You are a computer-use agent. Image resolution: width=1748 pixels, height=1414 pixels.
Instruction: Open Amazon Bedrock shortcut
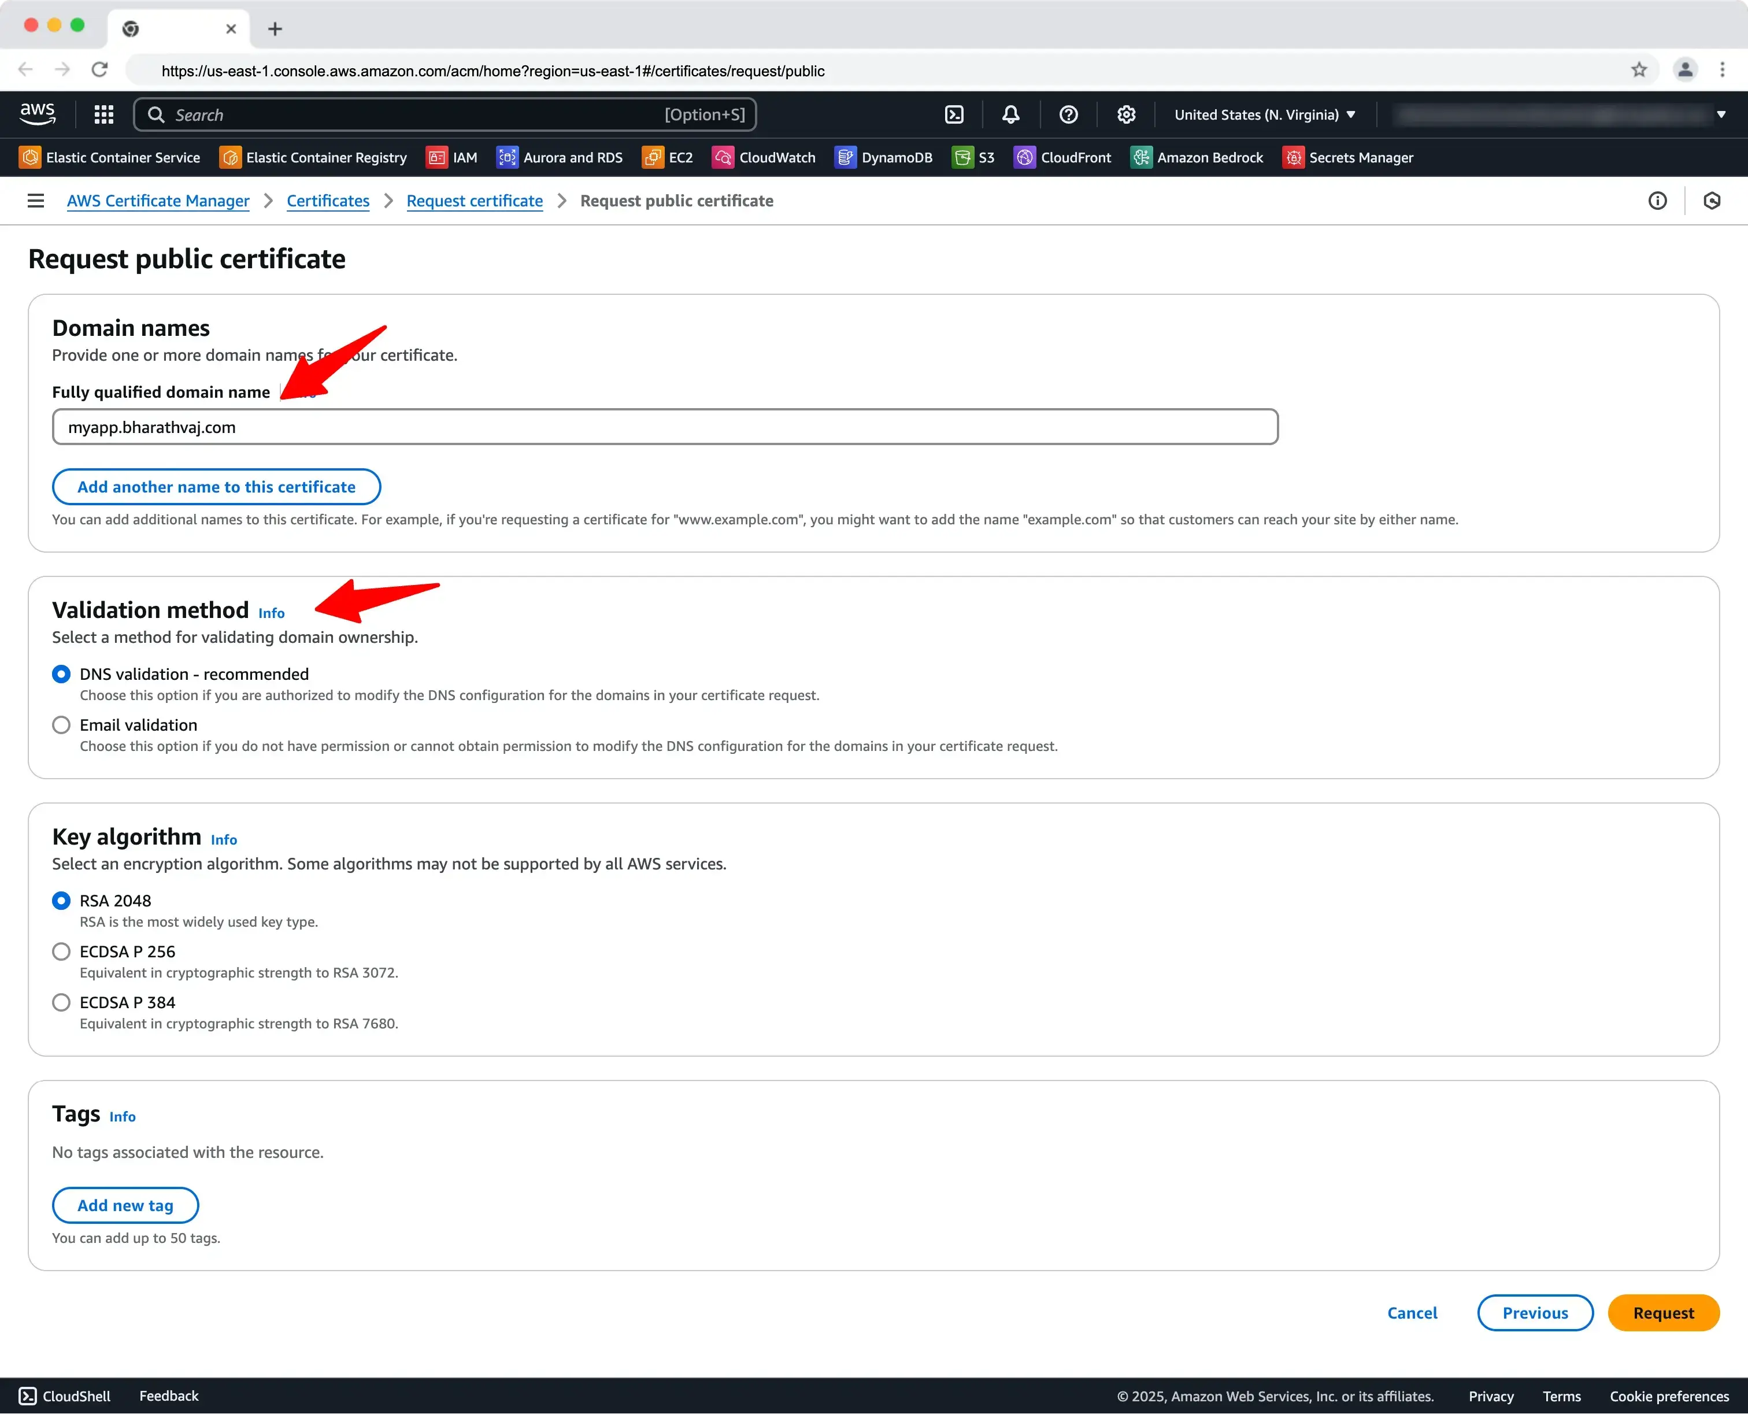(x=1197, y=157)
